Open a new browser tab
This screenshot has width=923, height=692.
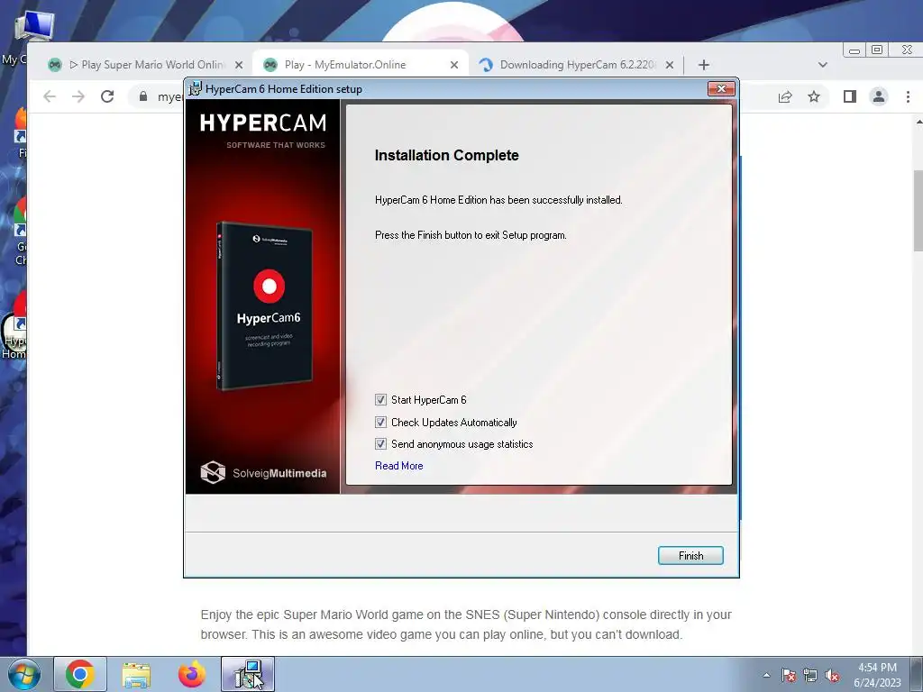703,65
